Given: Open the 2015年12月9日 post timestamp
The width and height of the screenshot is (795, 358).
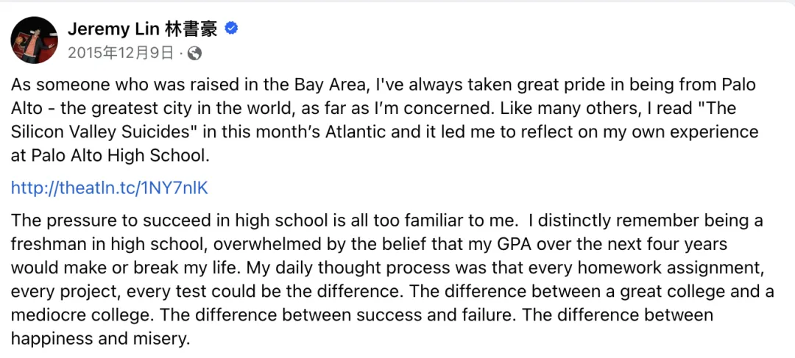Looking at the screenshot, I should (x=121, y=53).
